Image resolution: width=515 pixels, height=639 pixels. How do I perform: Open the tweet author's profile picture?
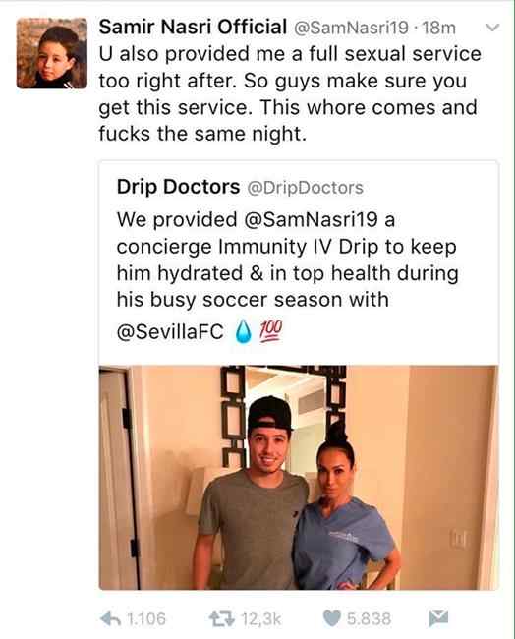pos(52,53)
